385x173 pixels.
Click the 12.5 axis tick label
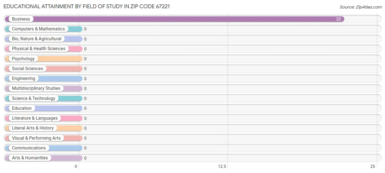pos(222,166)
